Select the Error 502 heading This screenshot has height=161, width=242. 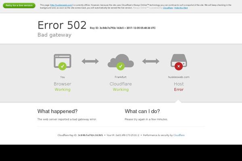[x=62, y=25]
